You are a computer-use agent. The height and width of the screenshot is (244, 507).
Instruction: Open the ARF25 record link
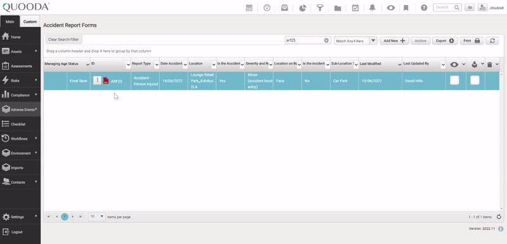pyautogui.click(x=117, y=82)
